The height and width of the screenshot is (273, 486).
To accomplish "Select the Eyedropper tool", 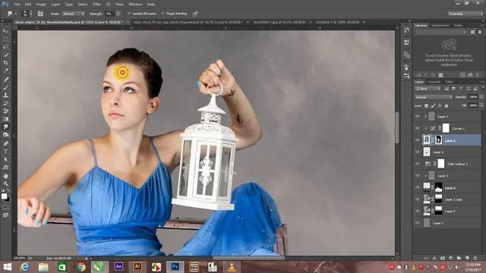I will 5,71.
